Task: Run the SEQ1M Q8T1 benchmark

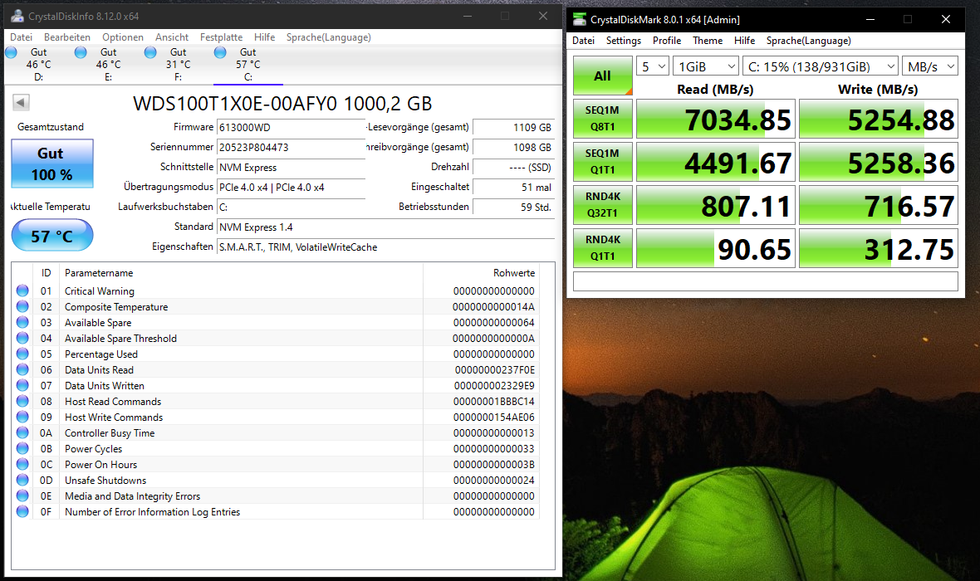Action: coord(602,119)
